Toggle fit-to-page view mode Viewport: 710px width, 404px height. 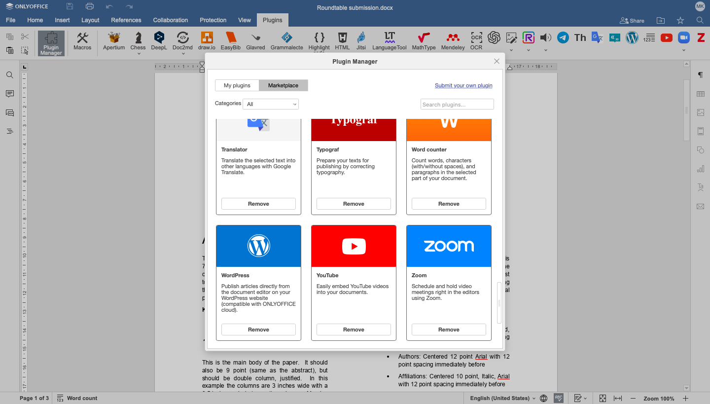tap(602, 398)
